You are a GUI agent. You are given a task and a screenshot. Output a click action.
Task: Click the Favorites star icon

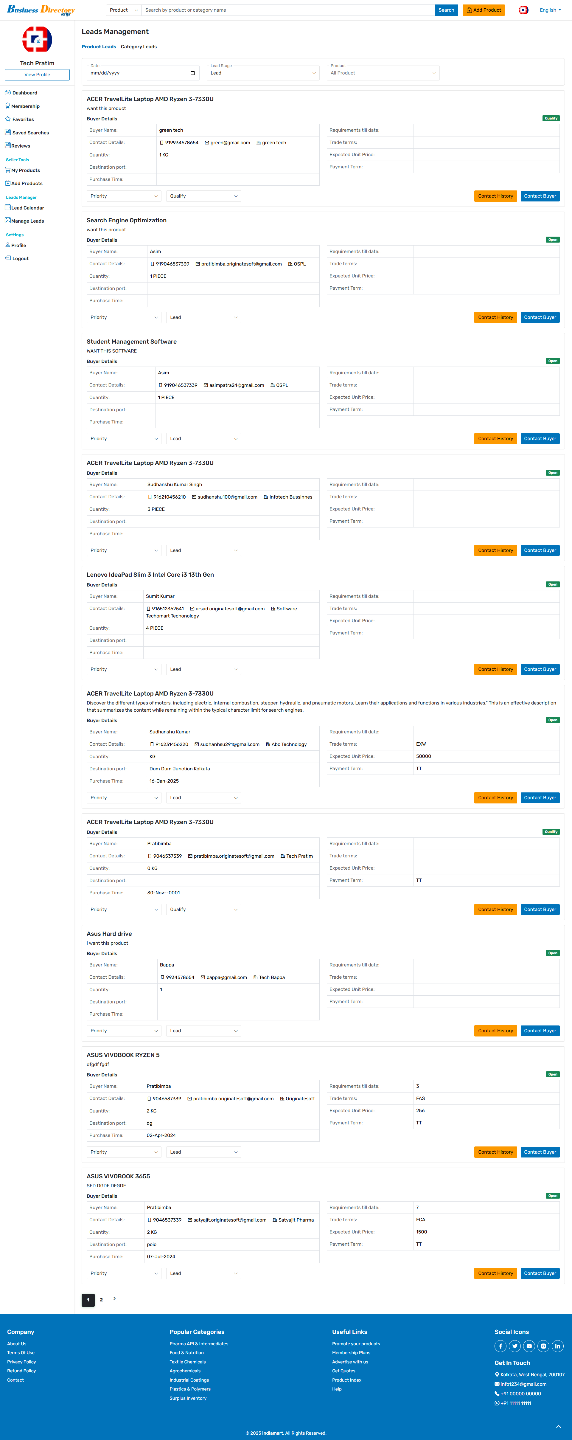[8, 119]
